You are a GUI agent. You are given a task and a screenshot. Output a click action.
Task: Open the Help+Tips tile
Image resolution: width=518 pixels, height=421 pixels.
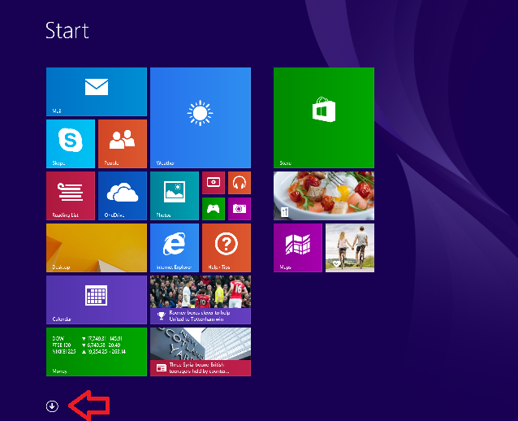tap(227, 248)
